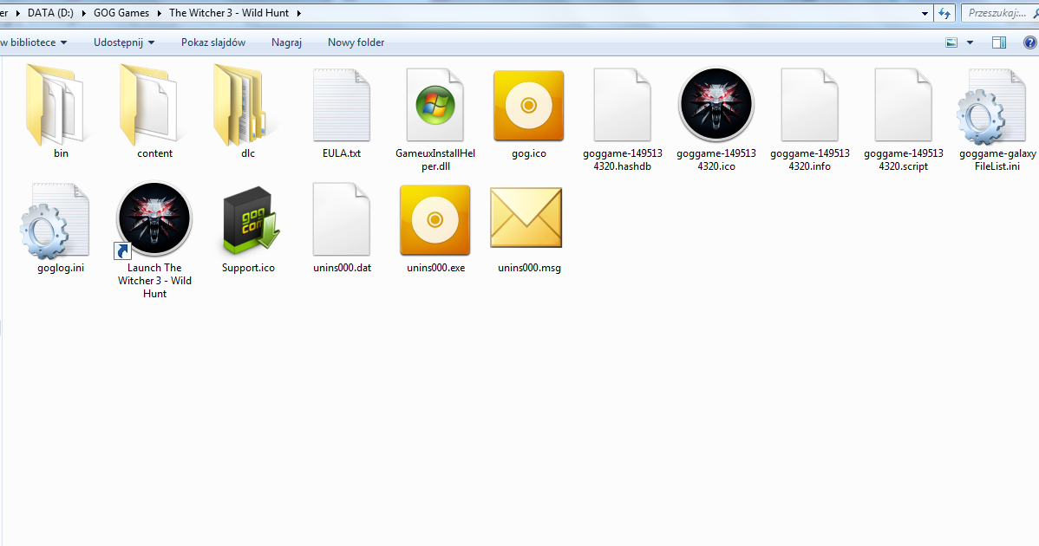Click Pokaz slajdów in the toolbar

[213, 42]
